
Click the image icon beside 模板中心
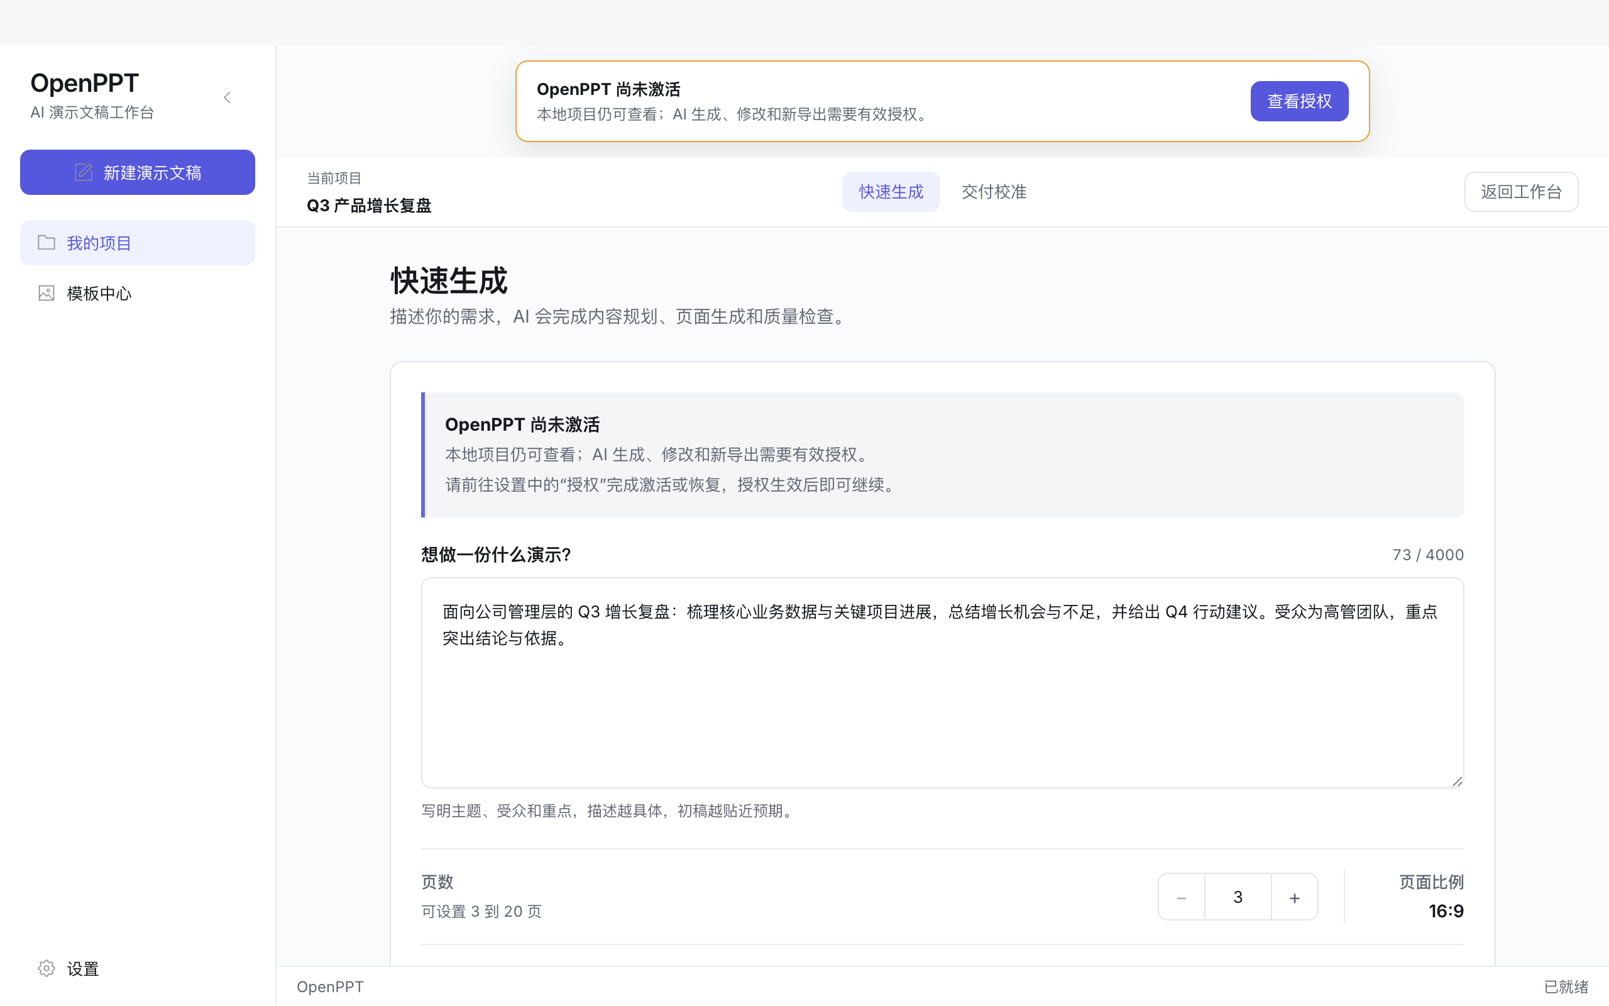(x=47, y=294)
